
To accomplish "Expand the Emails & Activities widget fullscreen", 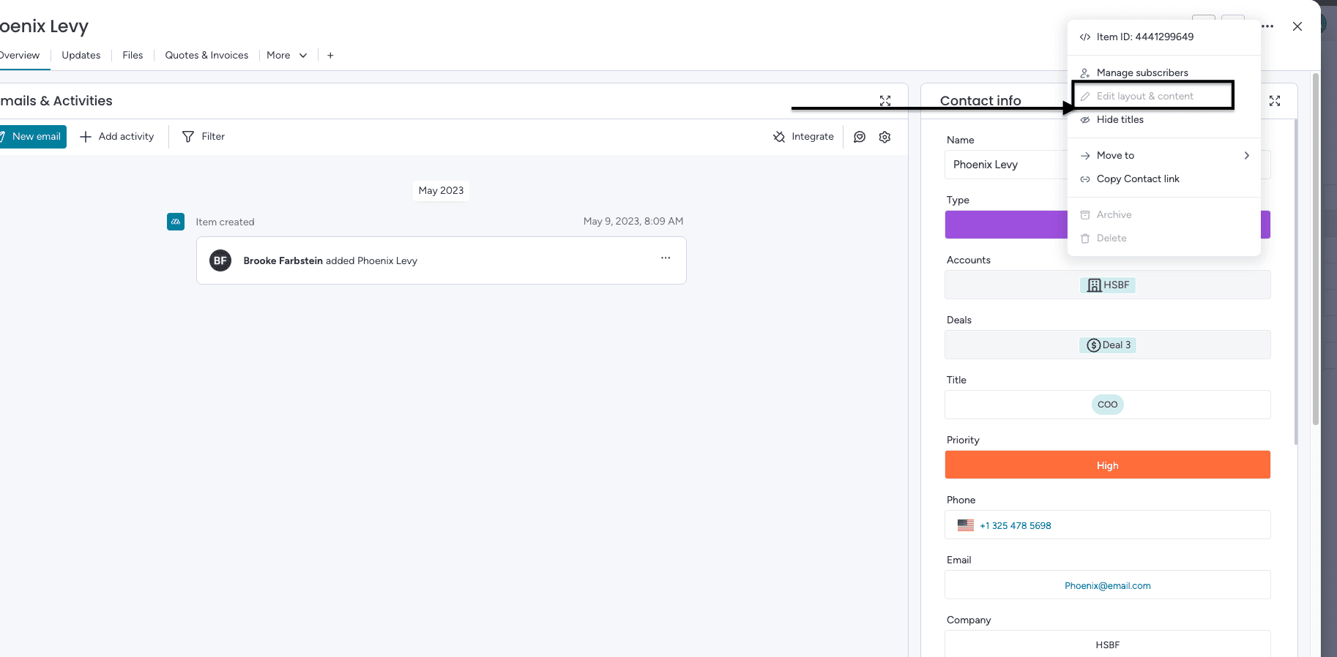I will [885, 101].
